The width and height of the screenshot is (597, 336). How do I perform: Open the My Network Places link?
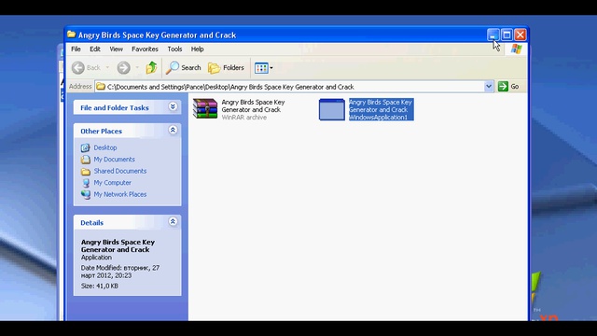pos(120,194)
